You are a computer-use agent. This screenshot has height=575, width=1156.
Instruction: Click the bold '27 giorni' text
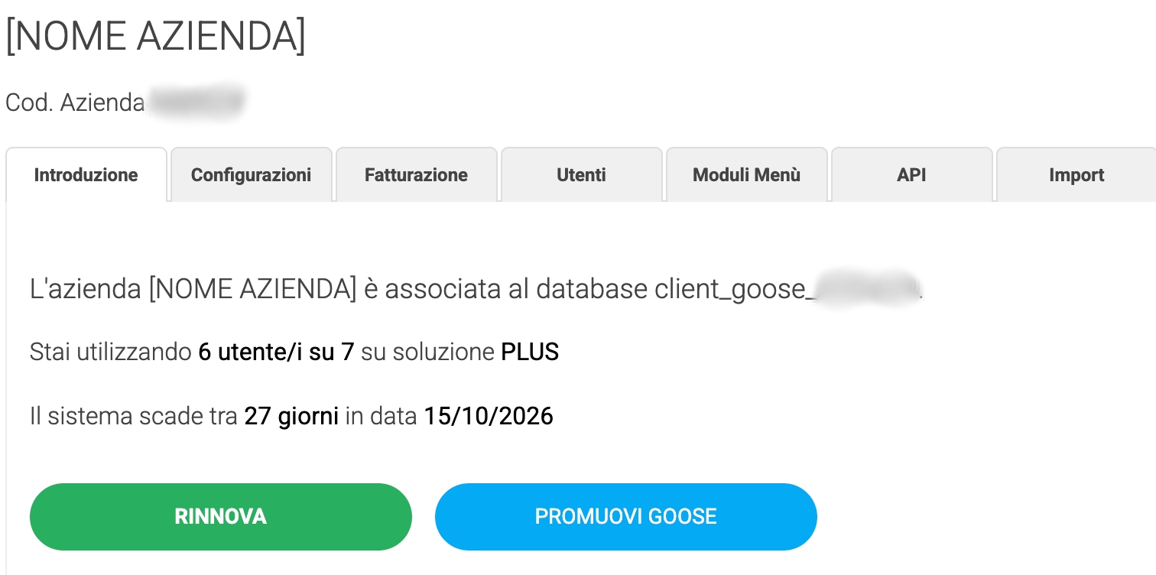click(291, 417)
